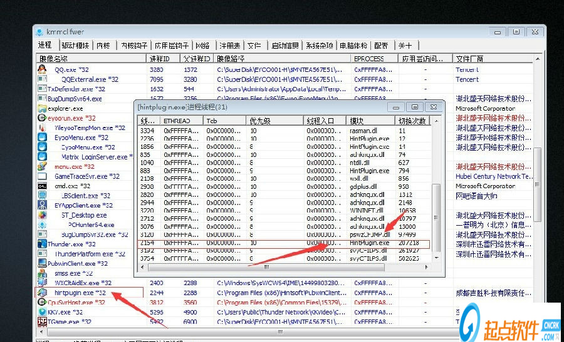Switch to the 网络 tab
The width and height of the screenshot is (564, 342).
click(202, 46)
